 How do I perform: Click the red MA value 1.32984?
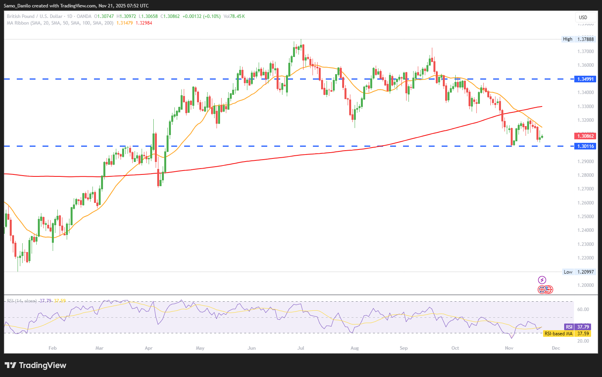click(144, 23)
